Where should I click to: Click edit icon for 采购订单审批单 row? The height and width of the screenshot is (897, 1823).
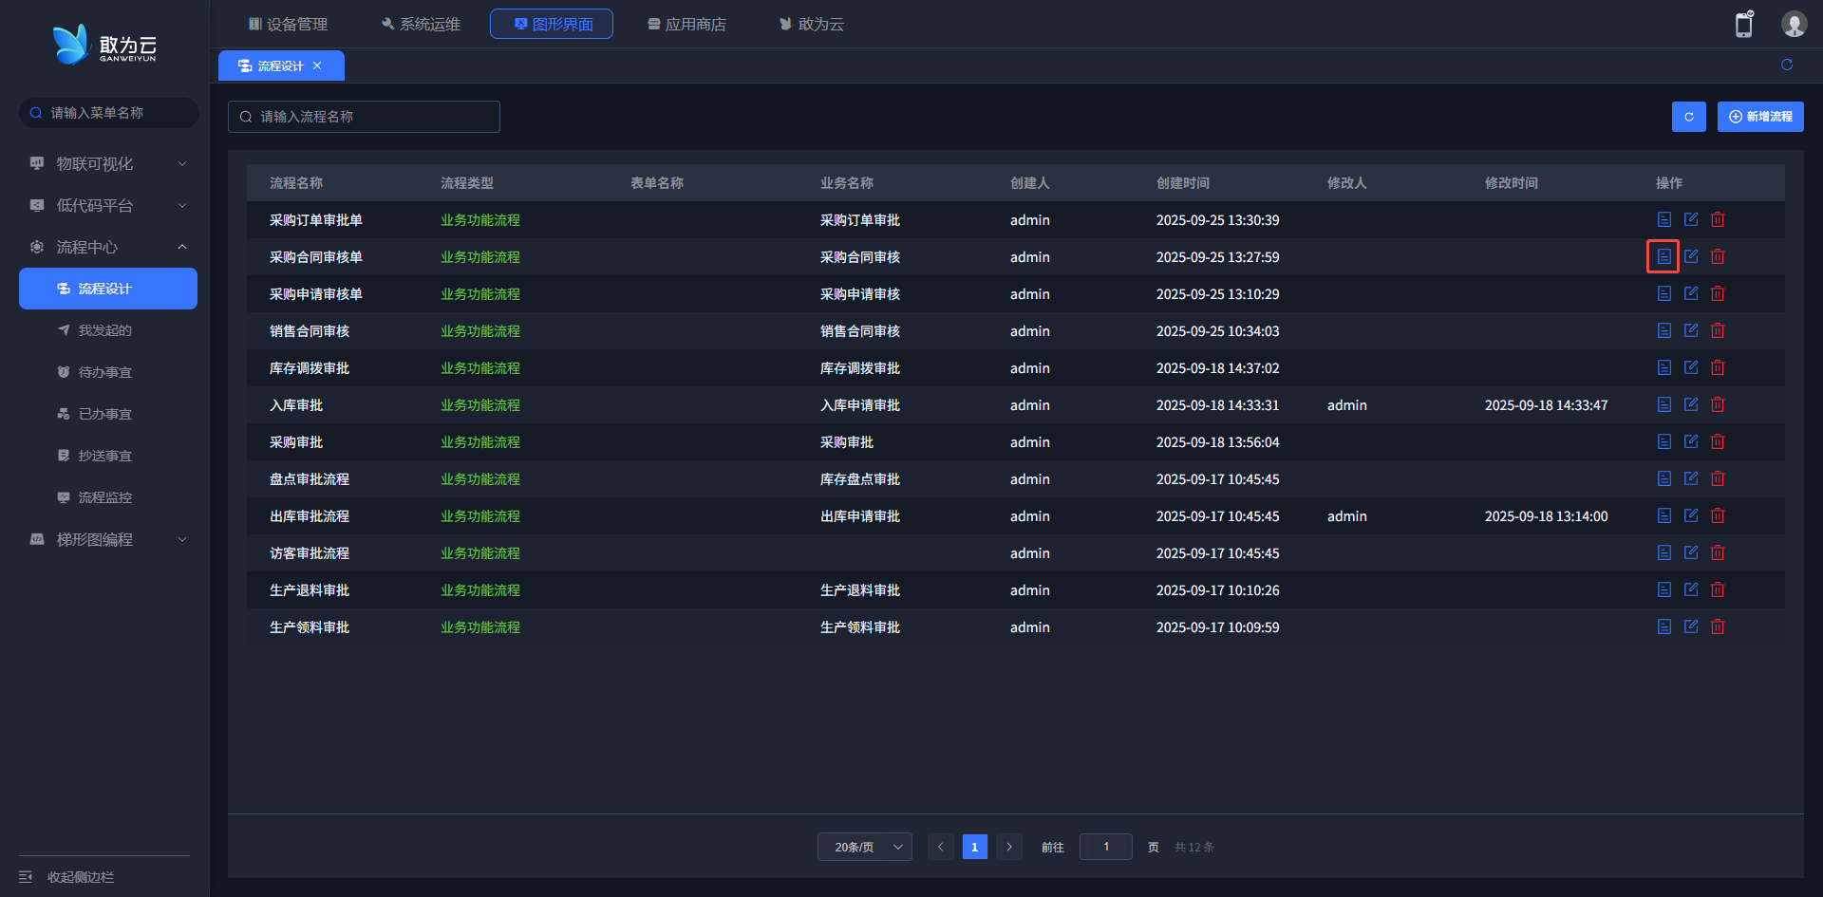[1691, 219]
